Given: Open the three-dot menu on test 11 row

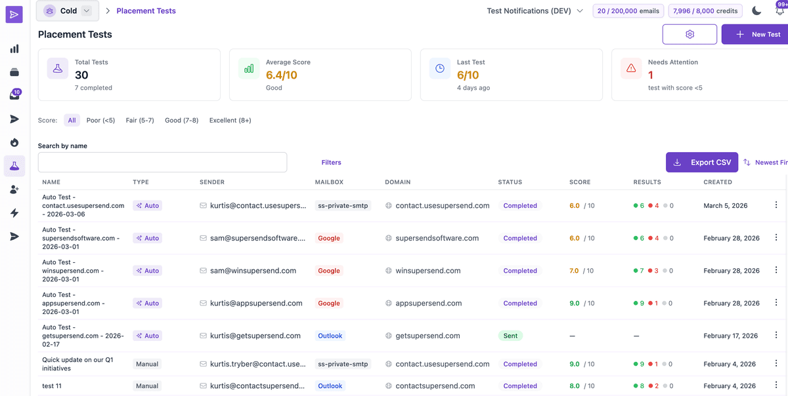Looking at the screenshot, I should tap(776, 386).
